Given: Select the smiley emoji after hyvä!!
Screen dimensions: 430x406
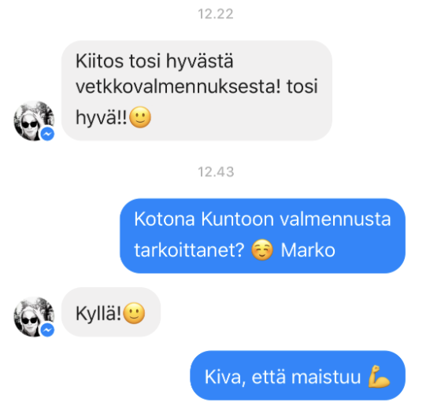Looking at the screenshot, I should click(x=140, y=117).
